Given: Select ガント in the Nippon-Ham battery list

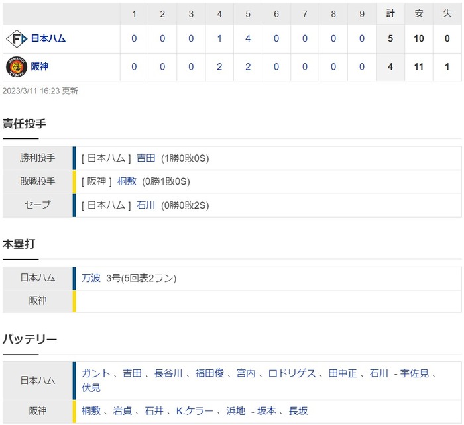Looking at the screenshot, I should click(x=96, y=373).
